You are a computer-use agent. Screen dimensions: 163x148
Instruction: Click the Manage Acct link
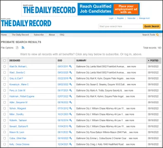[x=144, y=18]
